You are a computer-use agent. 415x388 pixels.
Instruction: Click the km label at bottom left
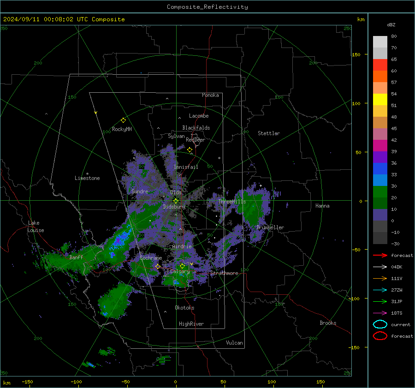6,383
